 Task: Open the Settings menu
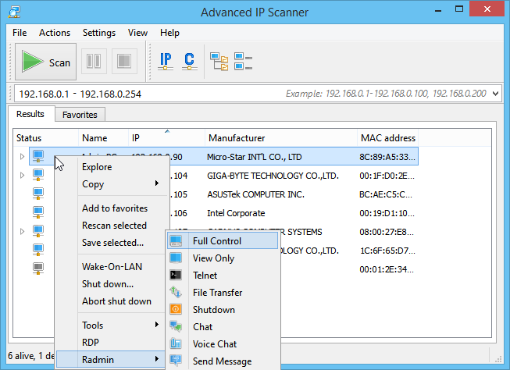pos(99,33)
